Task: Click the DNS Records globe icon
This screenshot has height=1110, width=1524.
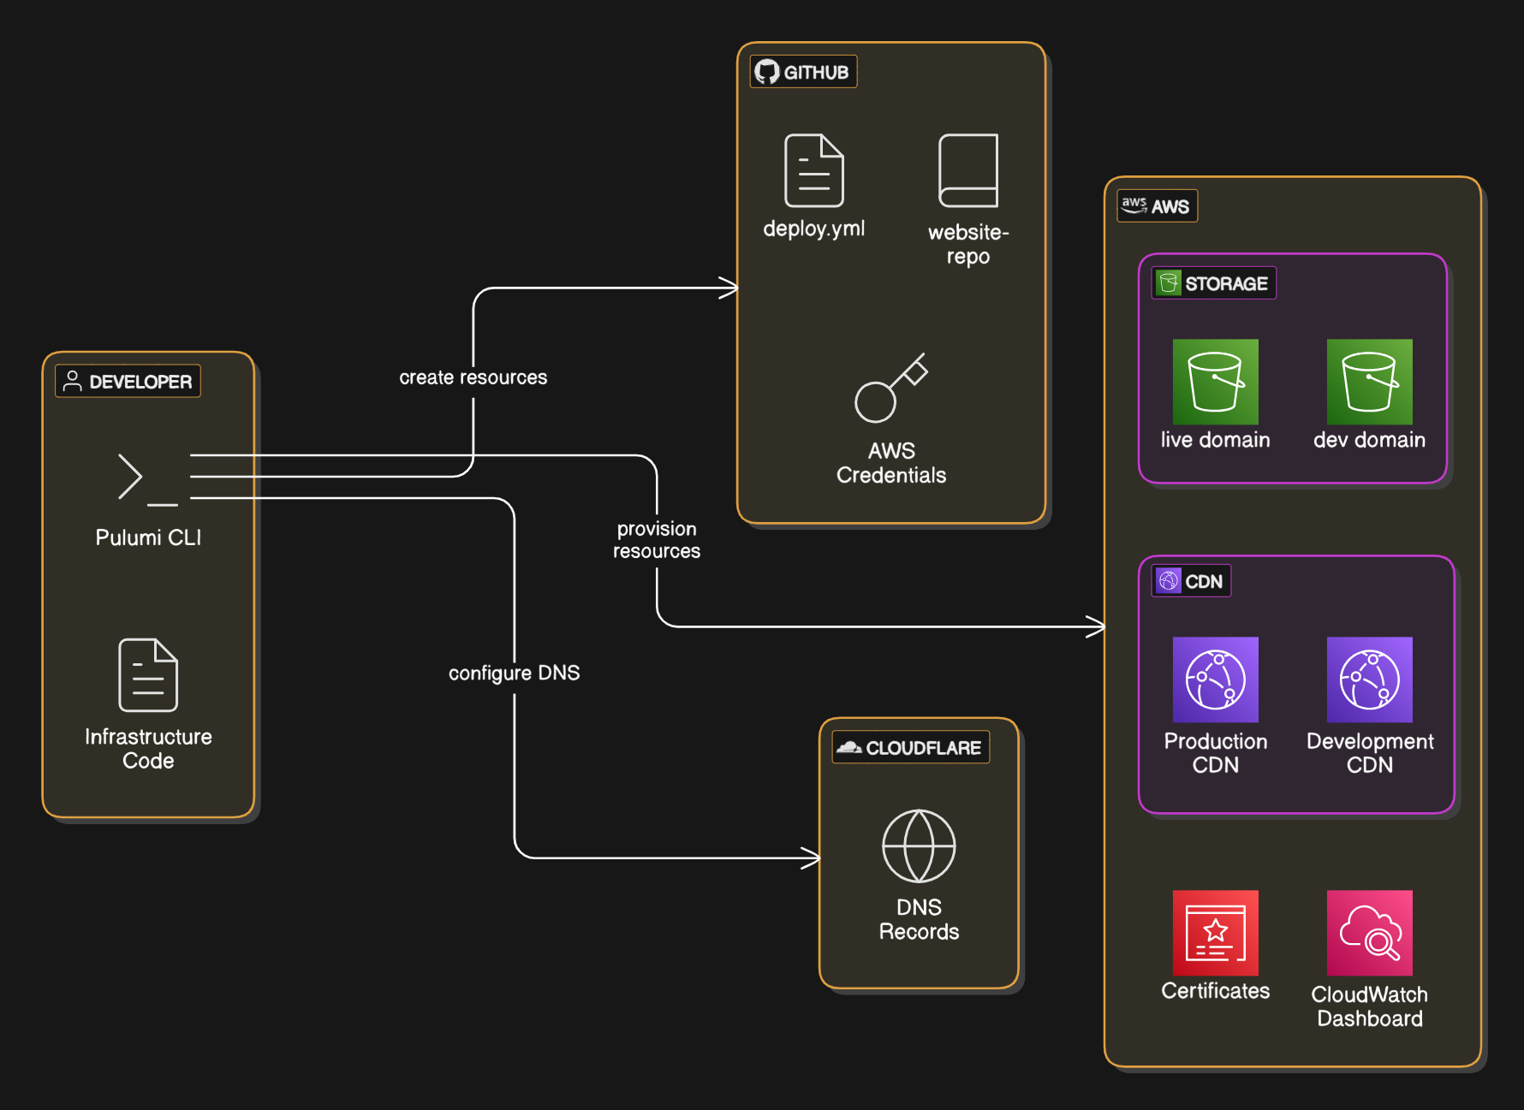Action: click(919, 846)
